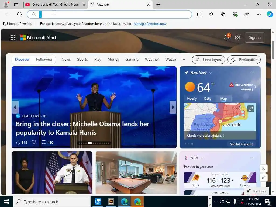The height and width of the screenshot is (207, 276).
Task: Click Import favorites button
Action: (x=18, y=24)
